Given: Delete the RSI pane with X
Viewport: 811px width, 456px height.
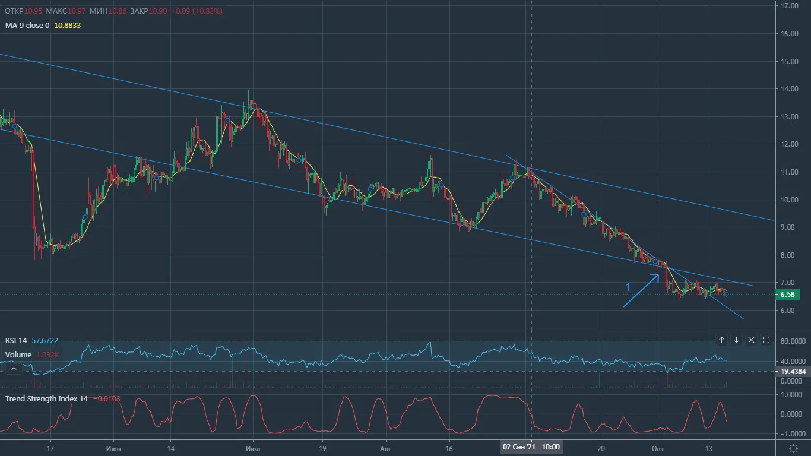Looking at the screenshot, I should (751, 340).
